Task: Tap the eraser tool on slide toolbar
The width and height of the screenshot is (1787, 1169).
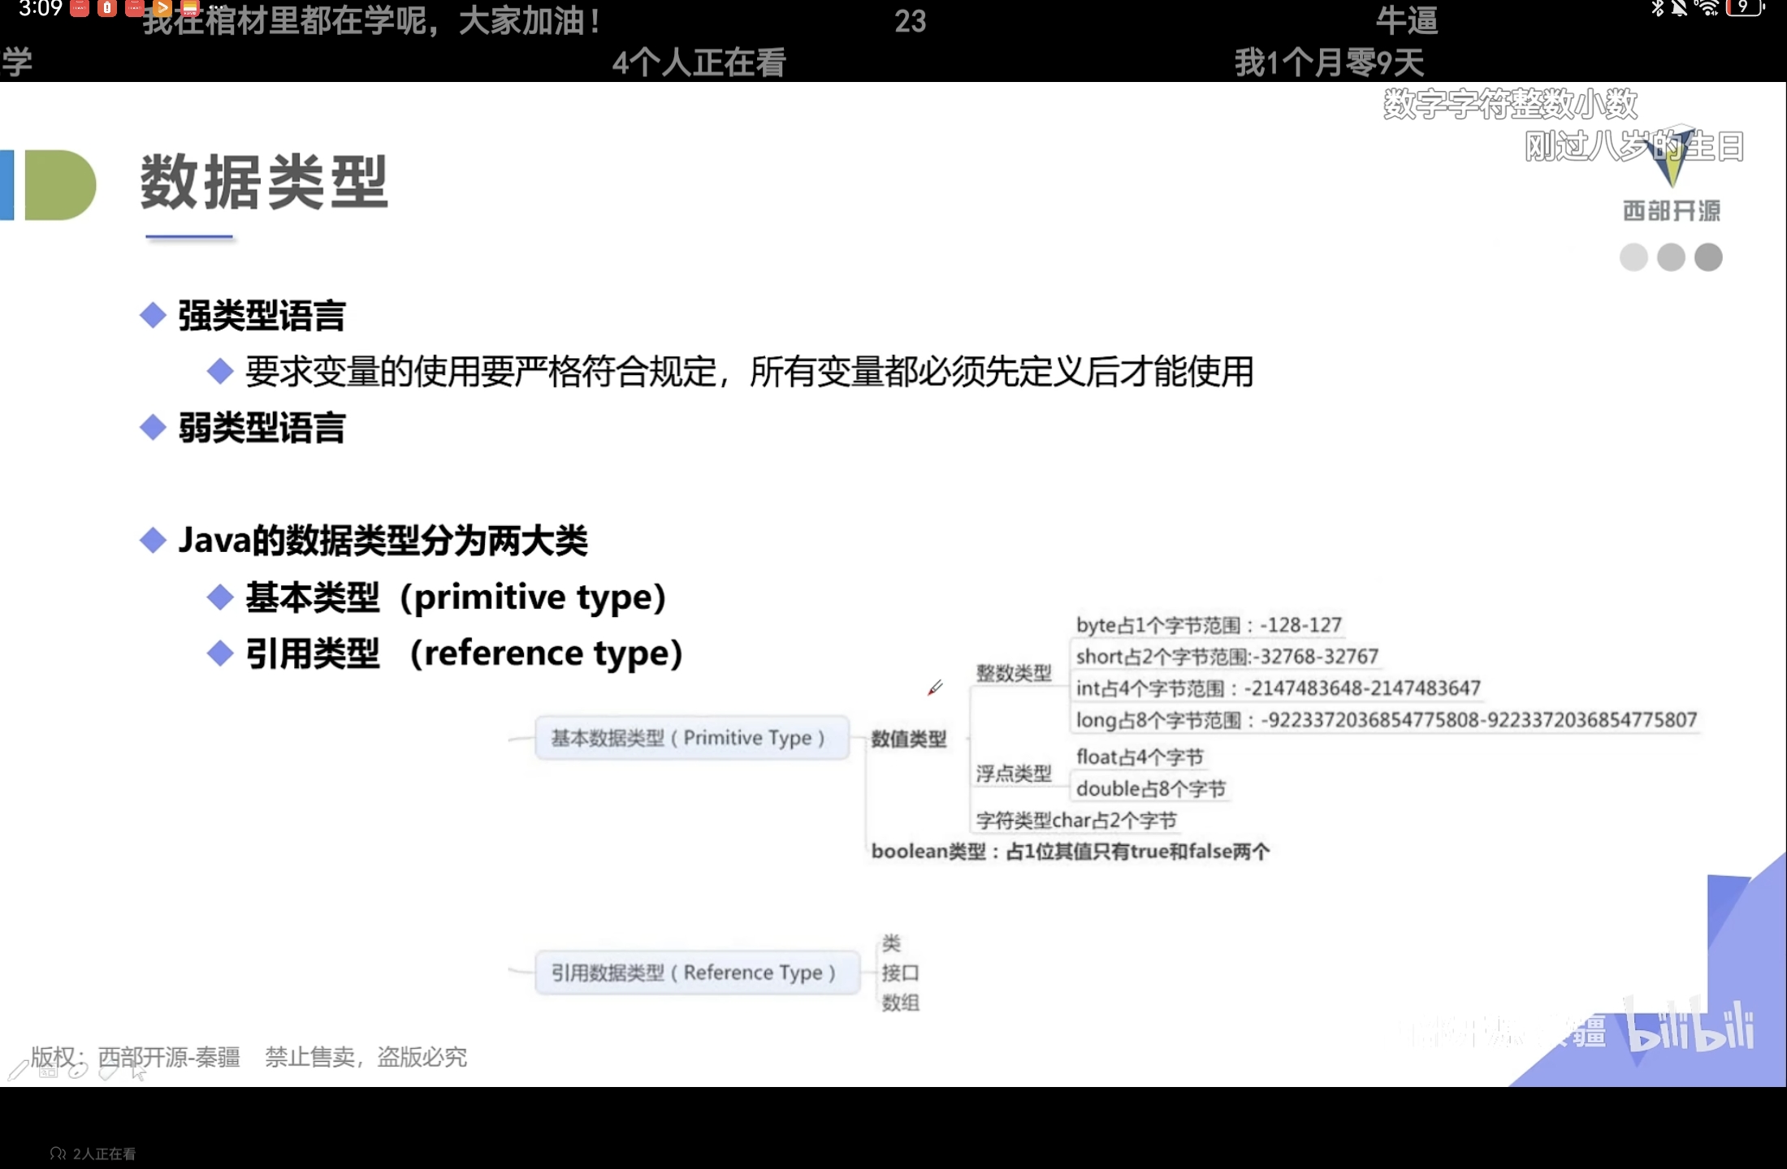Action: [108, 1071]
